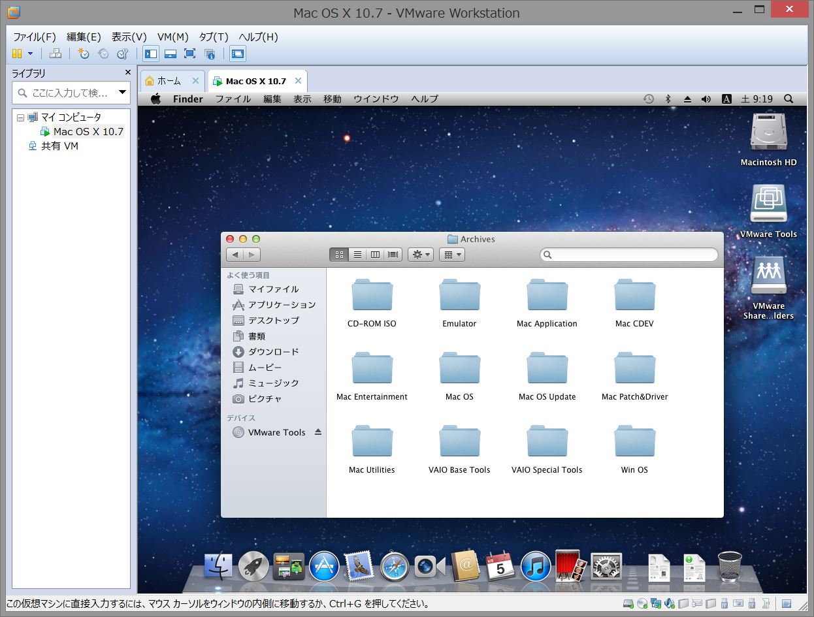Open the Mac 移動 menu
The height and width of the screenshot is (617, 814).
pos(332,99)
